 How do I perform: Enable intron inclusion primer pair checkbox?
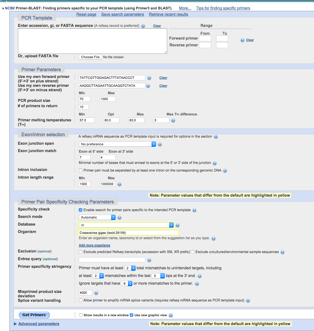click(80, 170)
